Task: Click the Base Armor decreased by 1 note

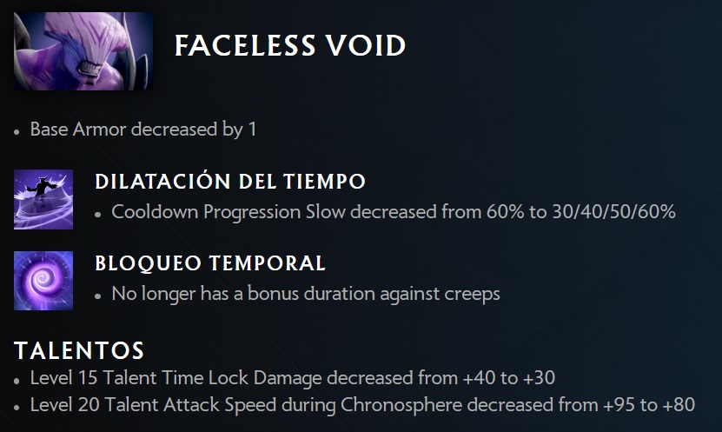Action: 143,130
